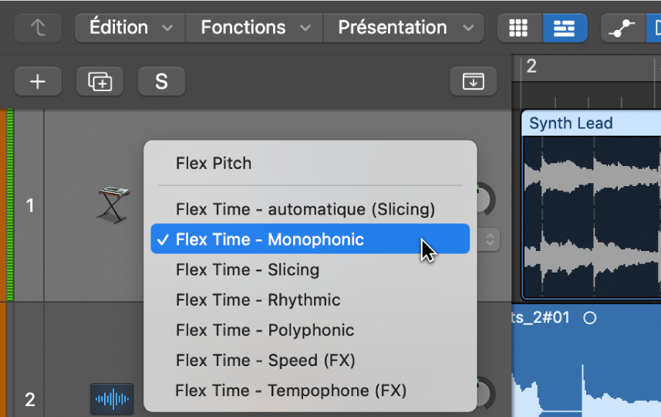Click bar 2 on the timeline ruler

point(531,66)
